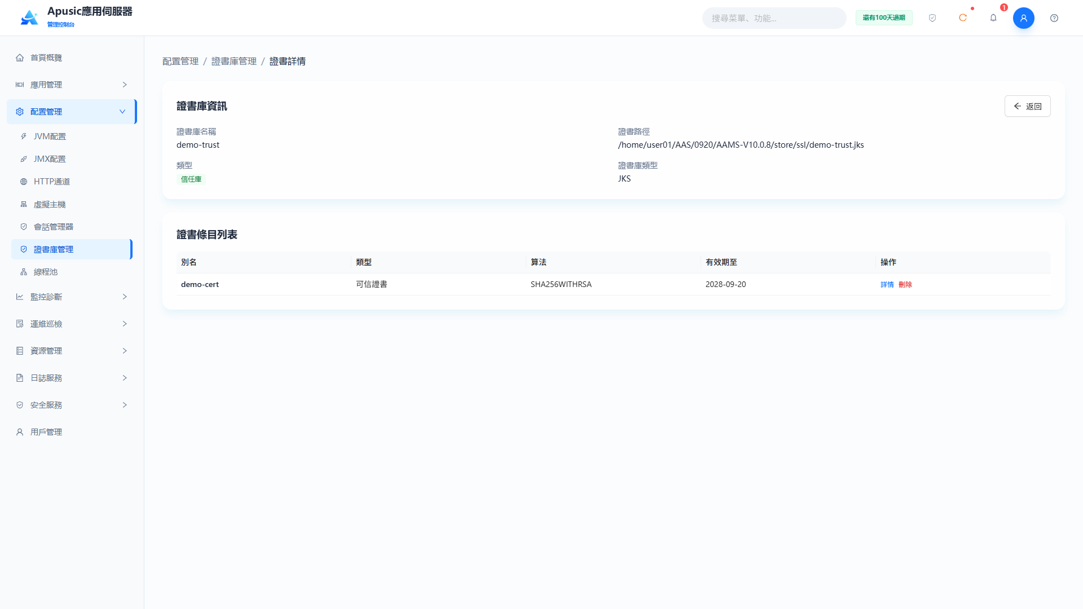Expand the 安全服務 menu
Viewport: 1083px width, 609px height.
[72, 405]
